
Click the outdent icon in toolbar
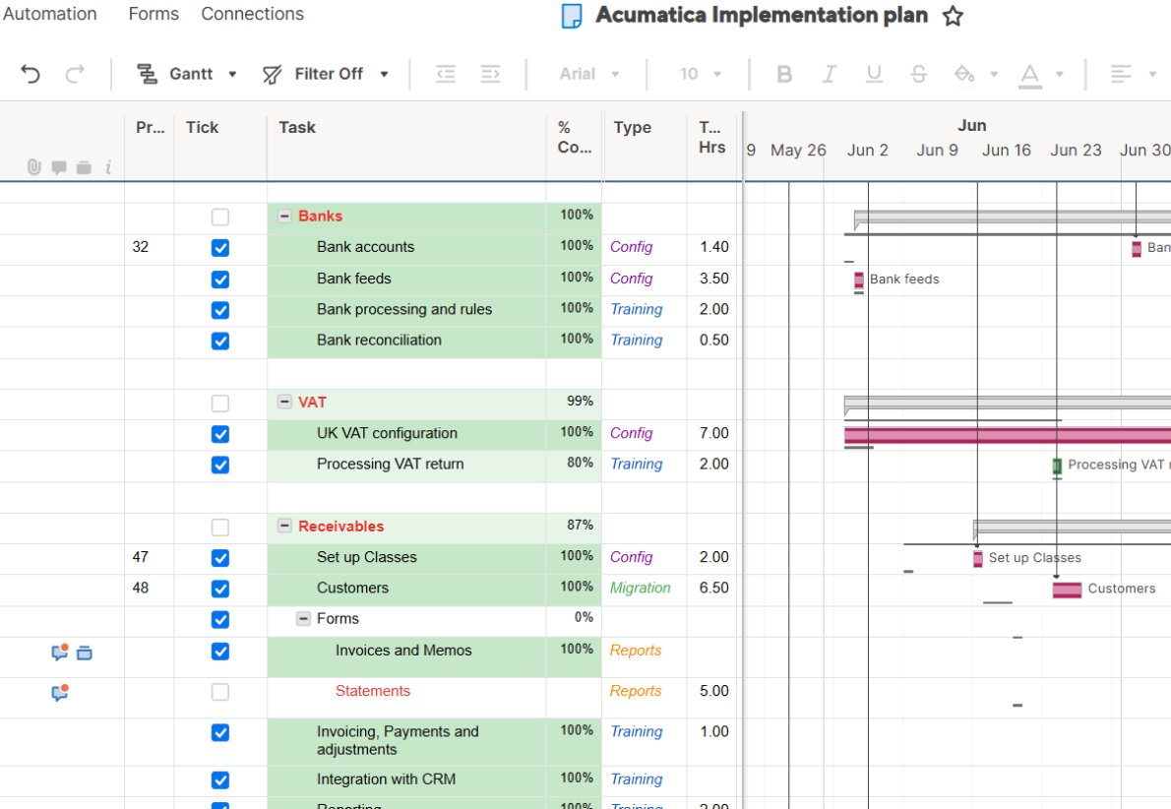(x=446, y=74)
